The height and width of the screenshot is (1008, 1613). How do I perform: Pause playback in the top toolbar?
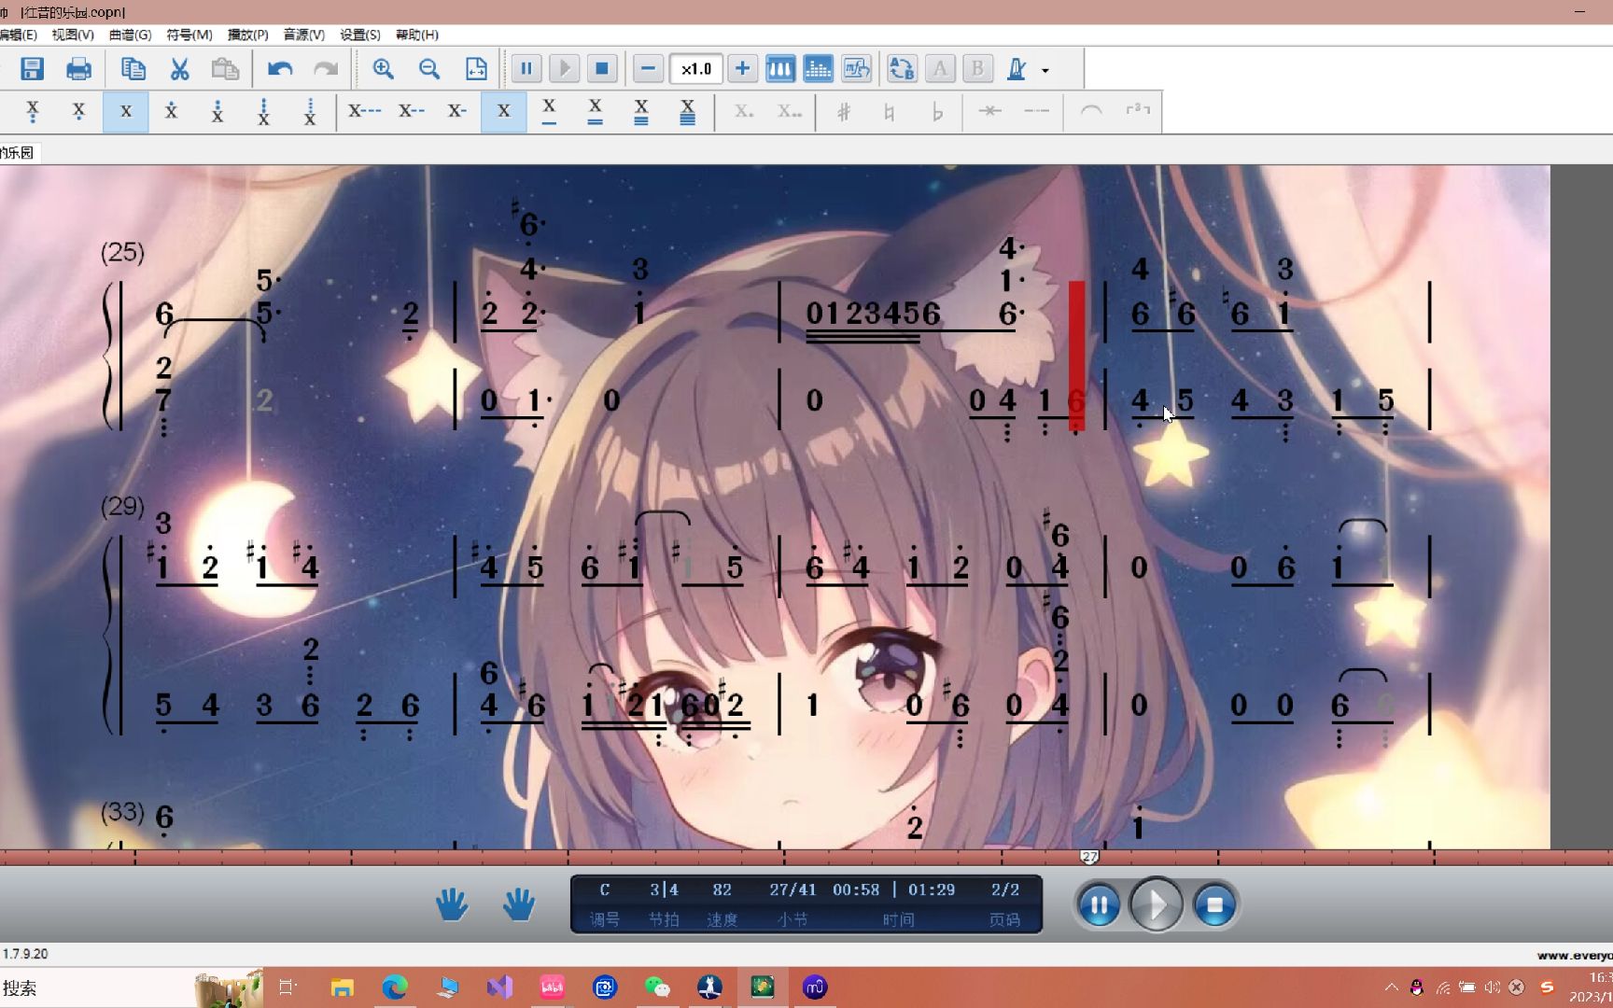pyautogui.click(x=526, y=68)
